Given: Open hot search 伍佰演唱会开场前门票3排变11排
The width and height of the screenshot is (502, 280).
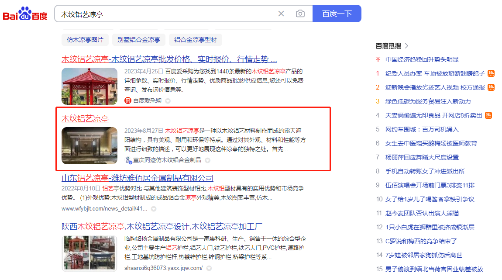Looking at the screenshot, I should point(430,185).
